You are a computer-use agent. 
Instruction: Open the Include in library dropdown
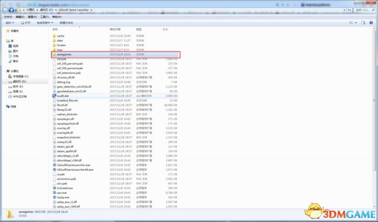click(x=45, y=22)
